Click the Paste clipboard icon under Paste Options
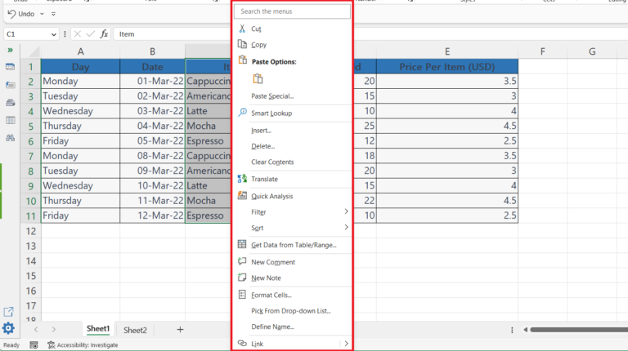The image size is (628, 351). (258, 79)
